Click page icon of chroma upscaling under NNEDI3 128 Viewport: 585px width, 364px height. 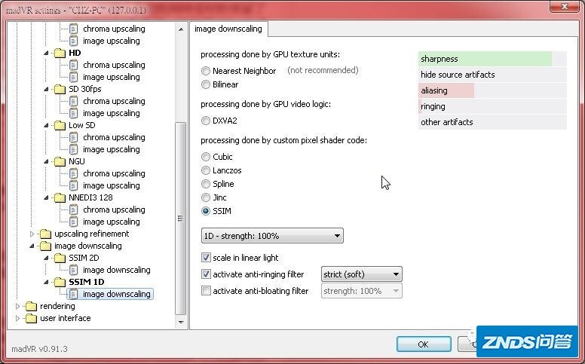74,210
